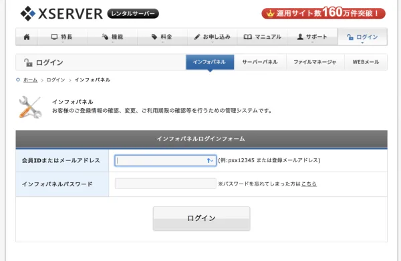Focus the 会員ID or email input field
This screenshot has height=261, width=401.
[x=166, y=161]
